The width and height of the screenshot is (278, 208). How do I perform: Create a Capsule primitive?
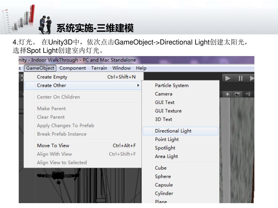click(181, 185)
